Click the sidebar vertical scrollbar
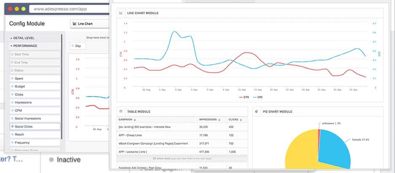 point(62,86)
